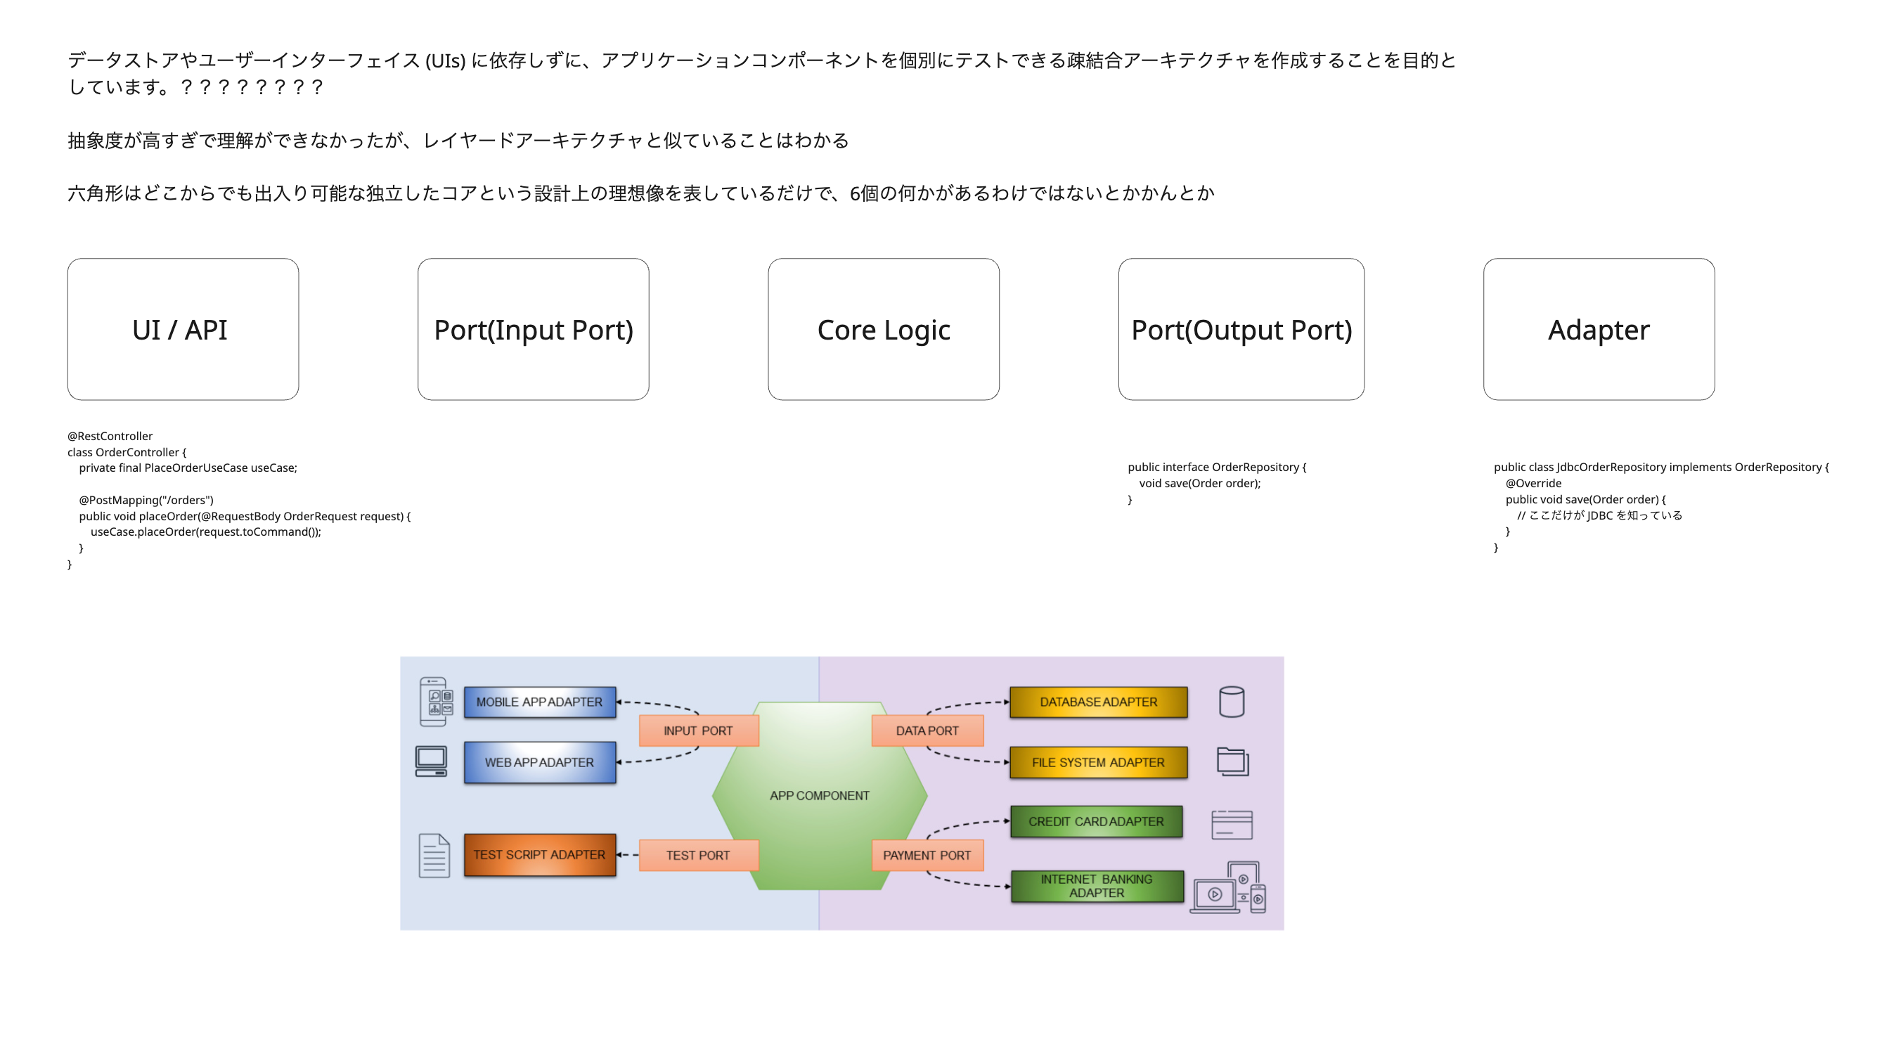Select the UI / API box

tap(183, 329)
